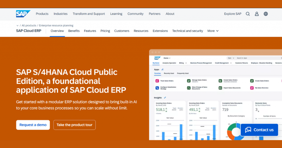This screenshot has width=282, height=148.
Task: Open Incoming Sales Orders 491,1 card
Action: (x=203, y=120)
